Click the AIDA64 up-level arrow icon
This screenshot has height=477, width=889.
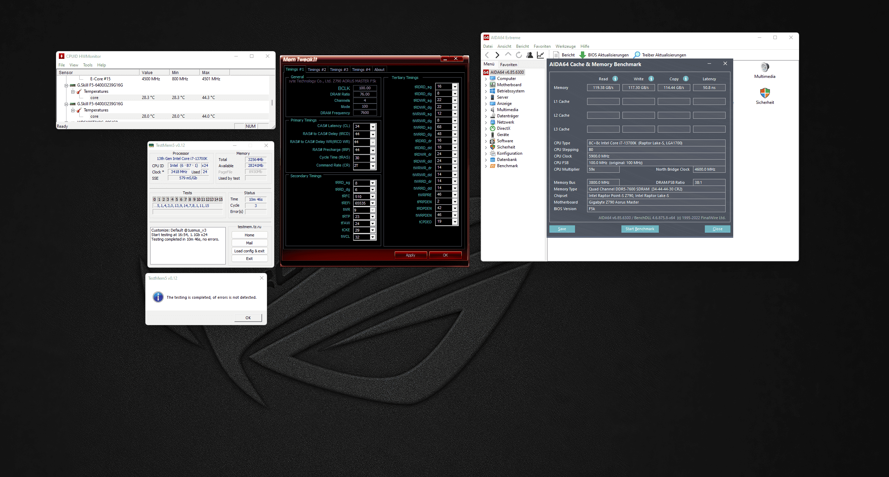pos(508,55)
